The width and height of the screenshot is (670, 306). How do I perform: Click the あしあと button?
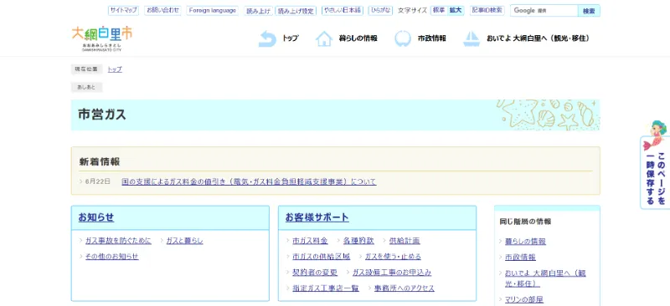[87, 87]
